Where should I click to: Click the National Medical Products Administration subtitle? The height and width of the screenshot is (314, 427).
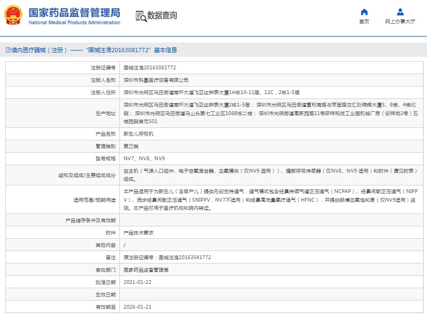74,23
